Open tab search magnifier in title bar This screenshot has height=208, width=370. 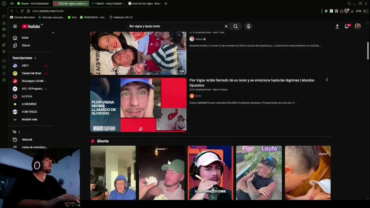click(x=349, y=3)
